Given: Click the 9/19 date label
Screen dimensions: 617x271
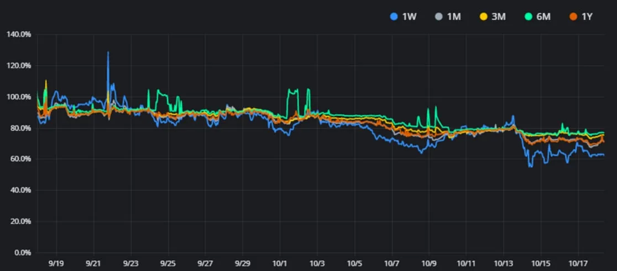Looking at the screenshot, I should point(56,263).
